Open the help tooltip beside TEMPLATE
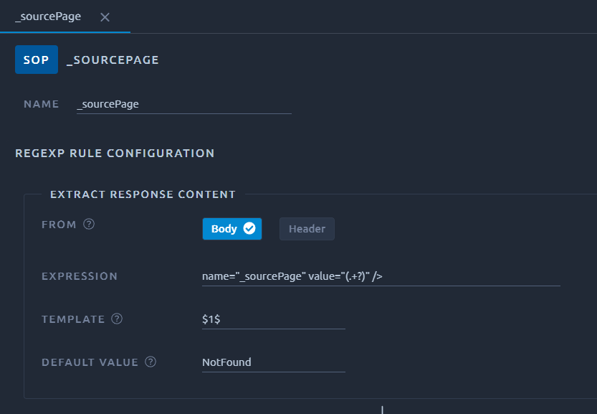 click(x=117, y=319)
